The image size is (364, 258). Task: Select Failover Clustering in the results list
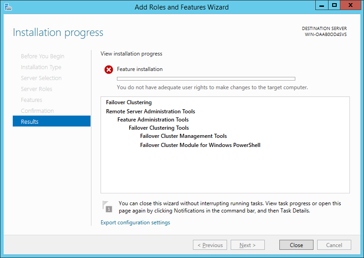(129, 102)
